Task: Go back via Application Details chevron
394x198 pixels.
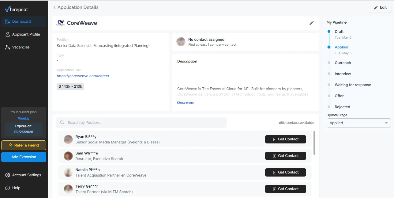Action: 54,7
